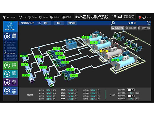
Task: Click the 95.88 parameter value
Action: coord(93,96)
